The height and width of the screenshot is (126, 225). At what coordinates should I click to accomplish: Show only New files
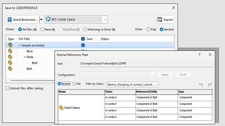(x=42, y=29)
